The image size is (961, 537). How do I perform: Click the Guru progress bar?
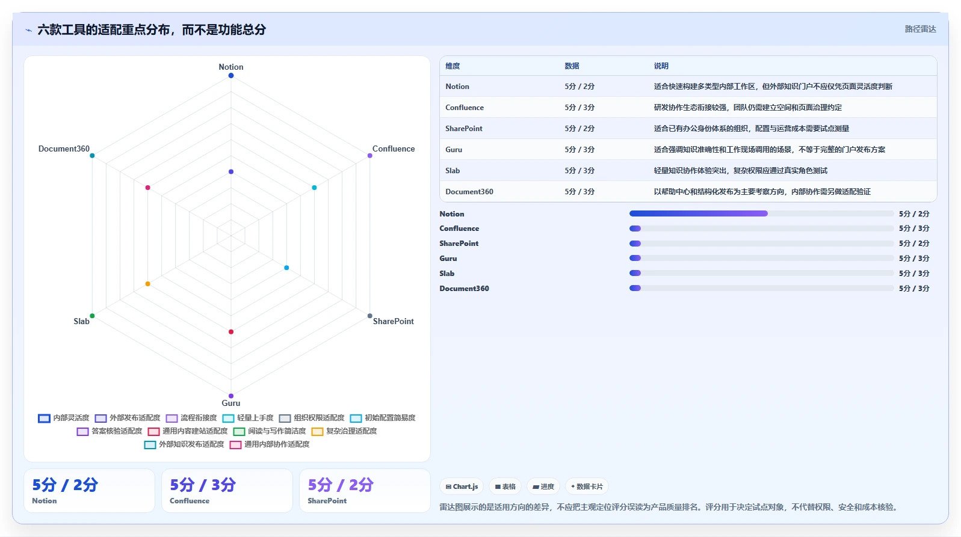761,258
